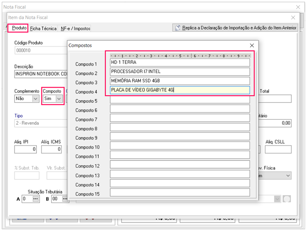Switch to the Ficha Técnica tab

(43, 28)
